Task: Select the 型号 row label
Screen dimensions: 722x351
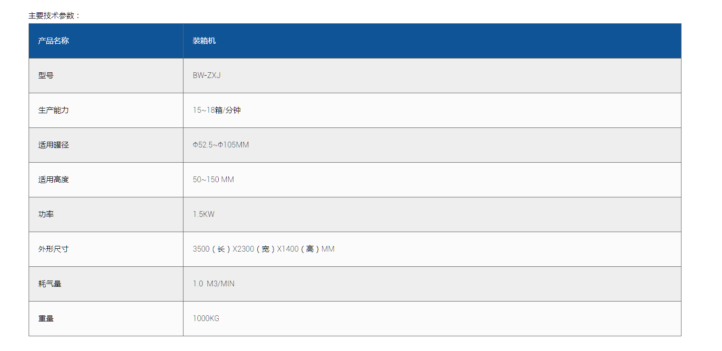Action: [46, 76]
